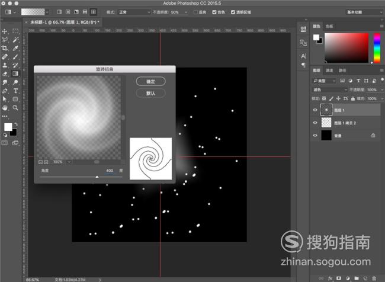Select the Crop tool
This screenshot has height=282, width=385.
(5, 48)
